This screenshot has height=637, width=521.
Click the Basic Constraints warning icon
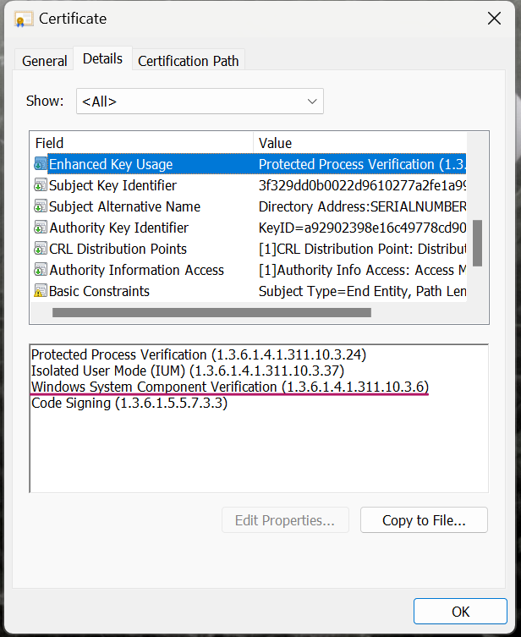tap(41, 291)
